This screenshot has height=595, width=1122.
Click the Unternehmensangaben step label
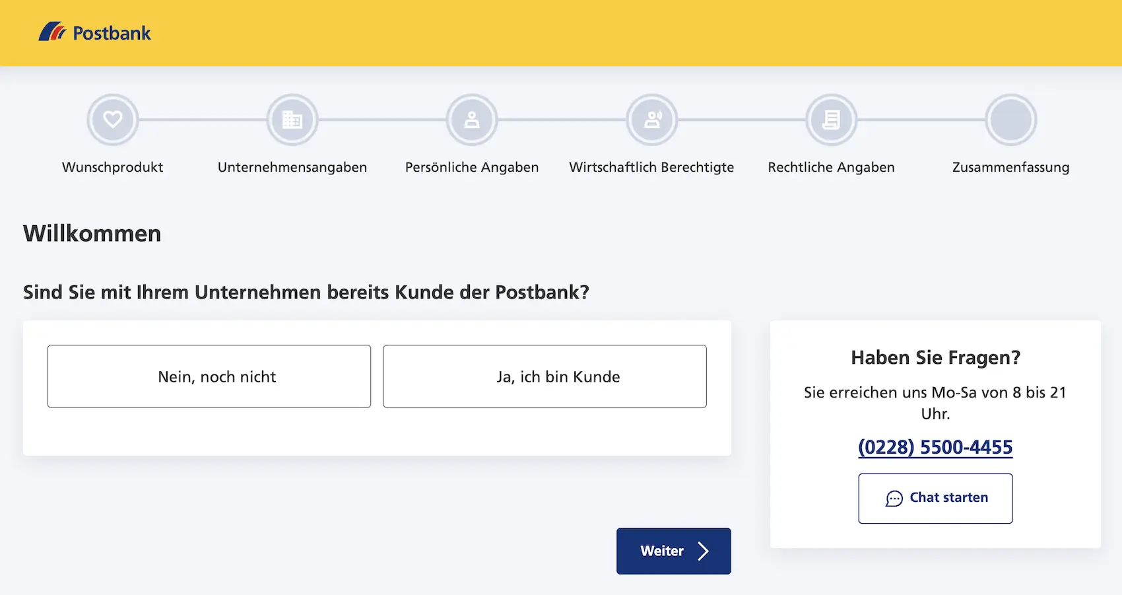click(x=292, y=167)
